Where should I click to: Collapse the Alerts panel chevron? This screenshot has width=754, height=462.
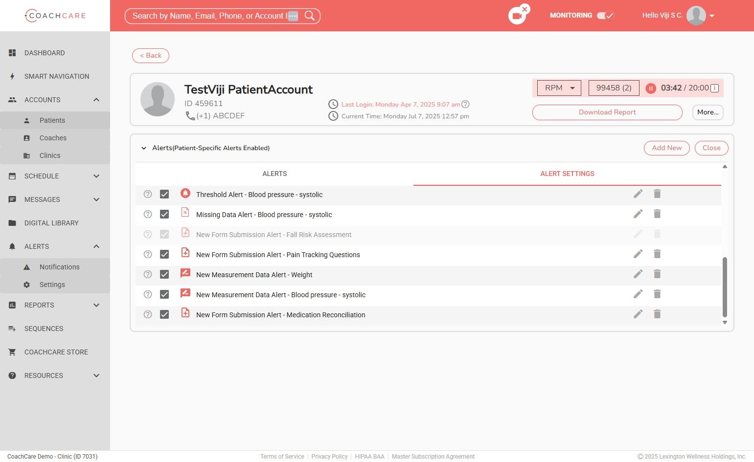pos(144,148)
